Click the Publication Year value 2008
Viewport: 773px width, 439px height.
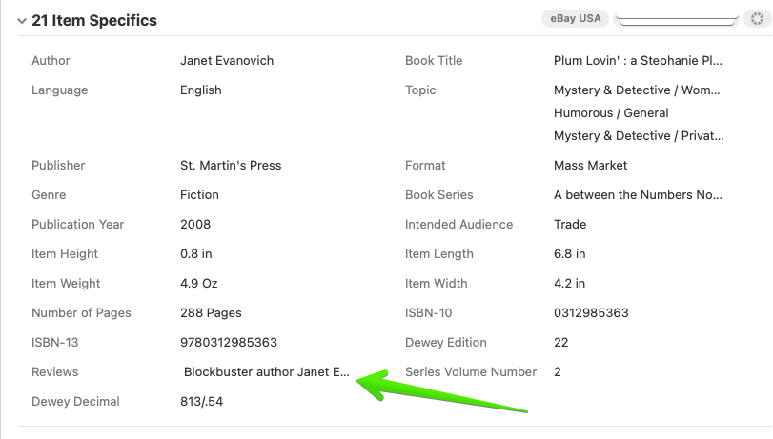(195, 225)
